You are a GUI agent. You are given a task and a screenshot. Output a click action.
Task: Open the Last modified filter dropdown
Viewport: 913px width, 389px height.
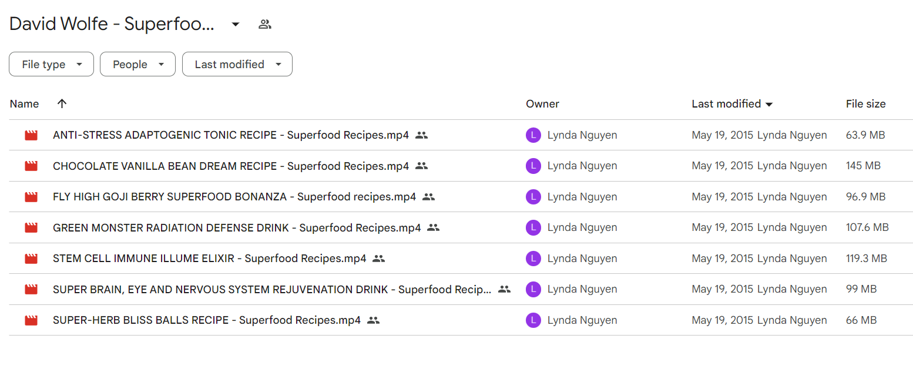pyautogui.click(x=237, y=65)
